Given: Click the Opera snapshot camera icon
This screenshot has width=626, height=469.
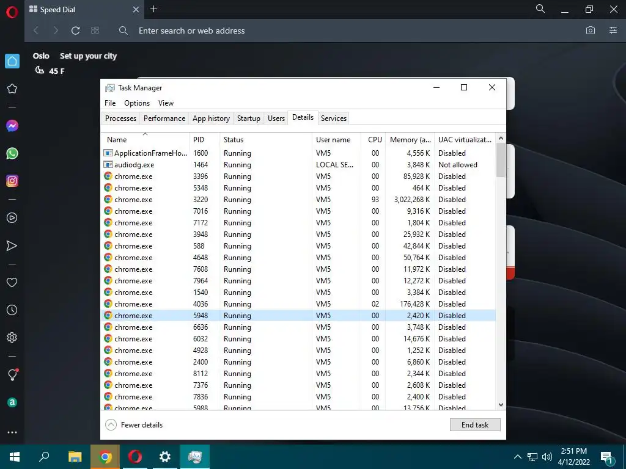Looking at the screenshot, I should [591, 31].
